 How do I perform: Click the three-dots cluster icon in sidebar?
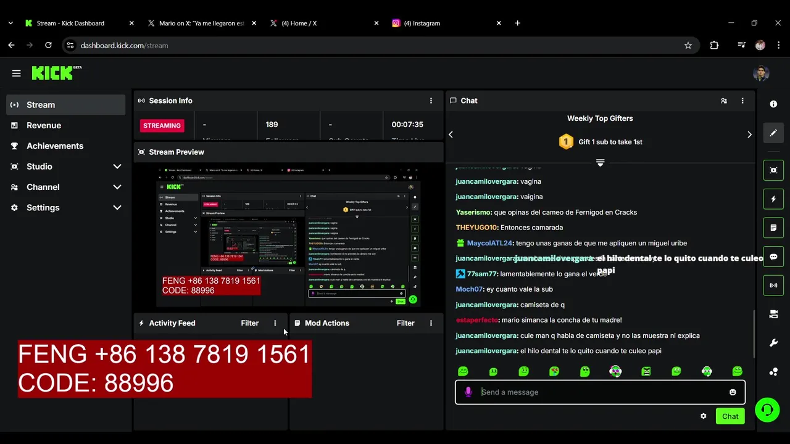click(773, 371)
